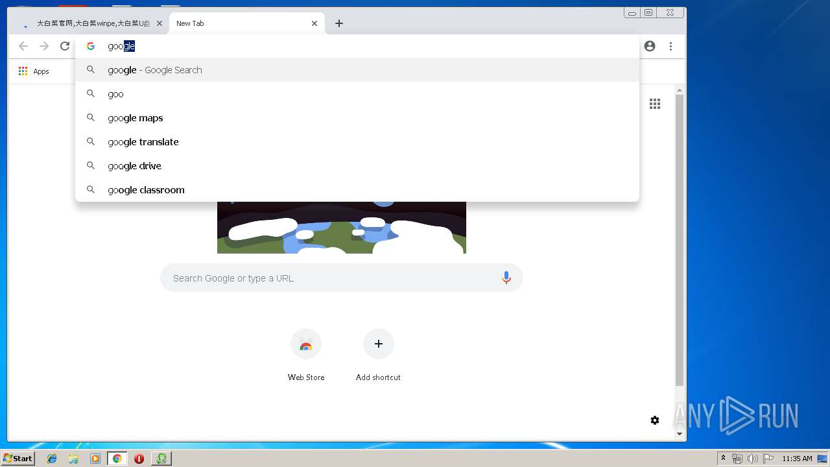Open the customize page gear icon
830x467 pixels.
[x=655, y=420]
